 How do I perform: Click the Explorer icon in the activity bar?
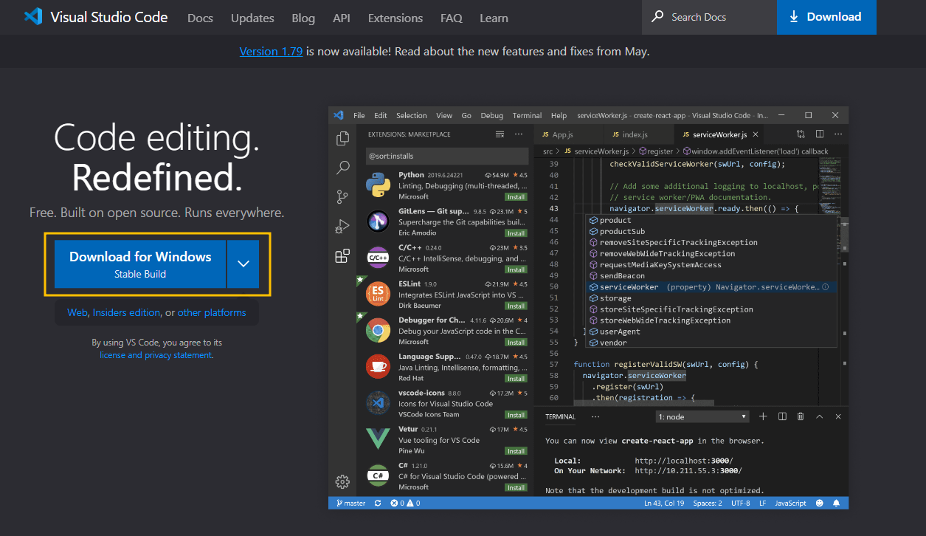tap(342, 138)
